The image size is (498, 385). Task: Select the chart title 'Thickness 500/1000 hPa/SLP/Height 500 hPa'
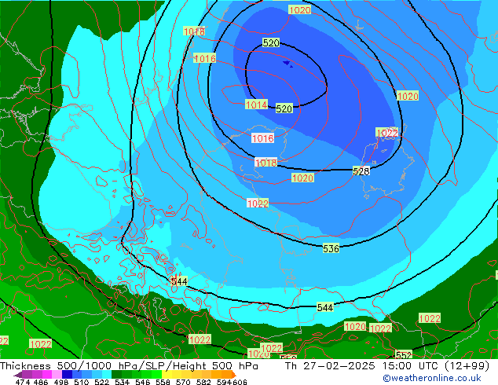129,366
